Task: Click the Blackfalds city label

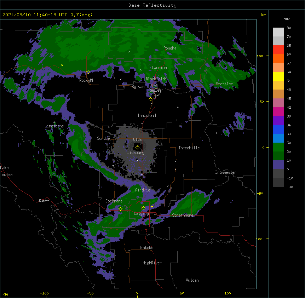Action: pyautogui.click(x=156, y=79)
